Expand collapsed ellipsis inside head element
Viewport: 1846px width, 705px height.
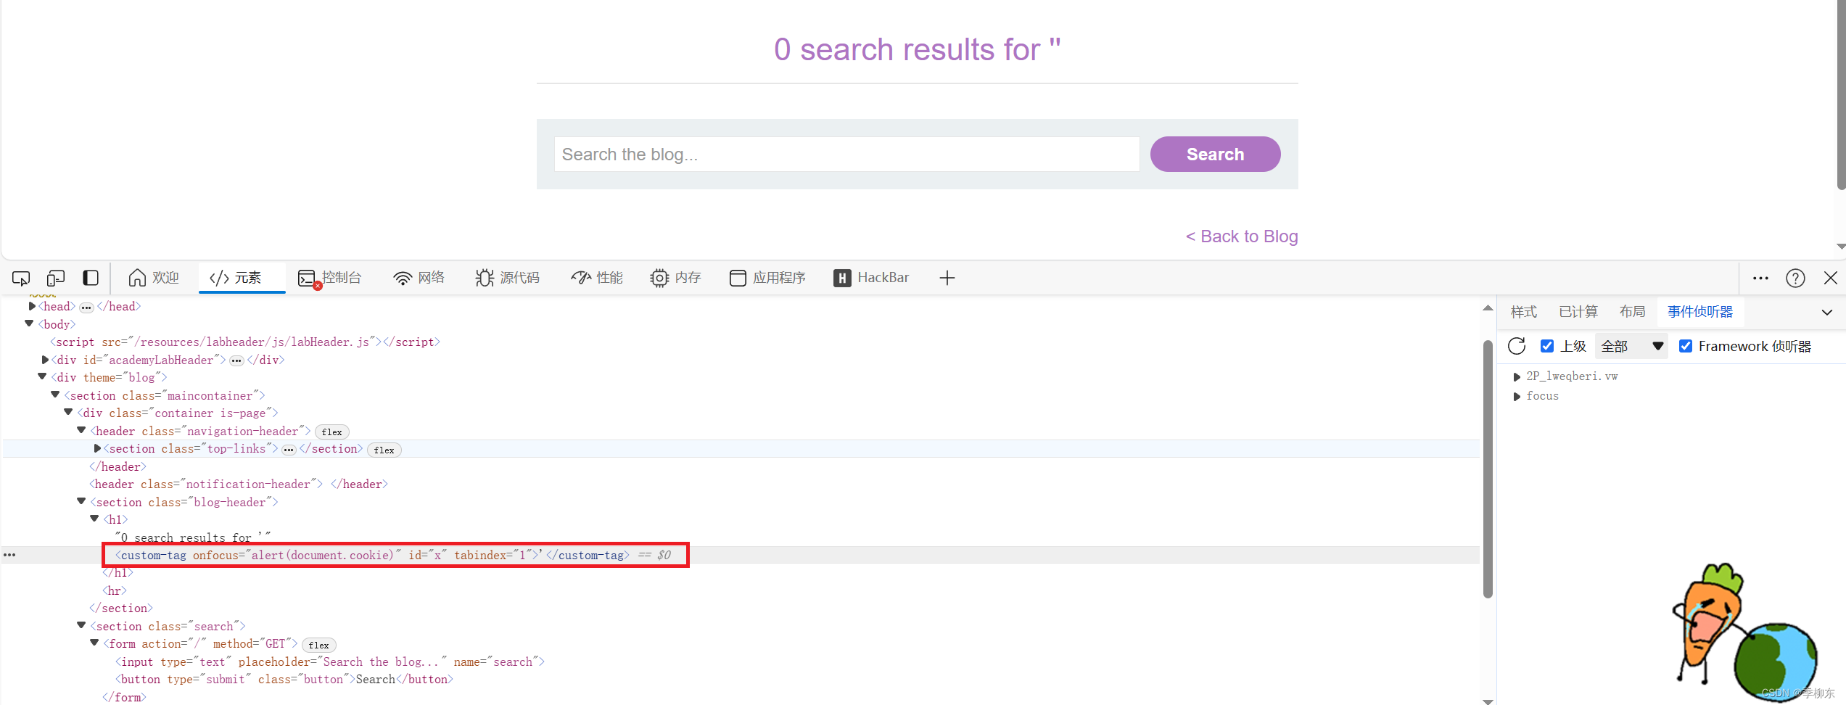86,308
